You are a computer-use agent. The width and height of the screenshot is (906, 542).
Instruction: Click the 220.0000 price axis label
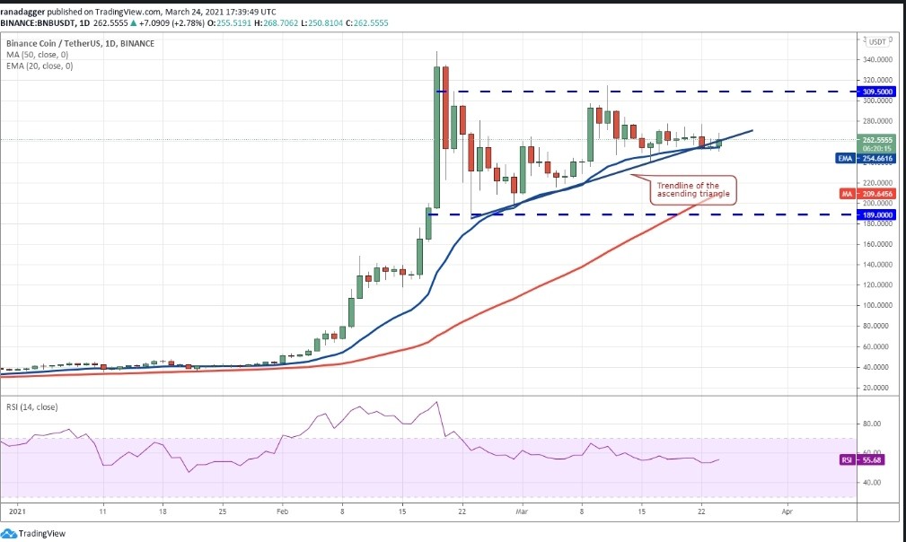coord(877,183)
